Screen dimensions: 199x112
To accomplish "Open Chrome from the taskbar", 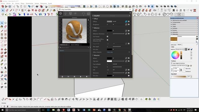I will (119, 110).
